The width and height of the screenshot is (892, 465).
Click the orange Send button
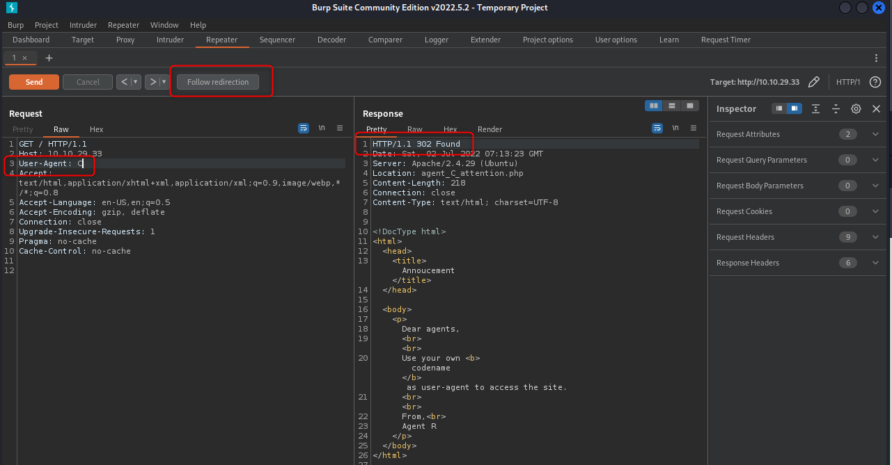pos(34,82)
